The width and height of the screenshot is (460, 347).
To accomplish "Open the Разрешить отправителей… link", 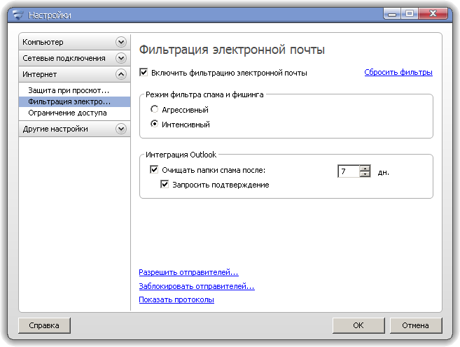I will (x=188, y=272).
